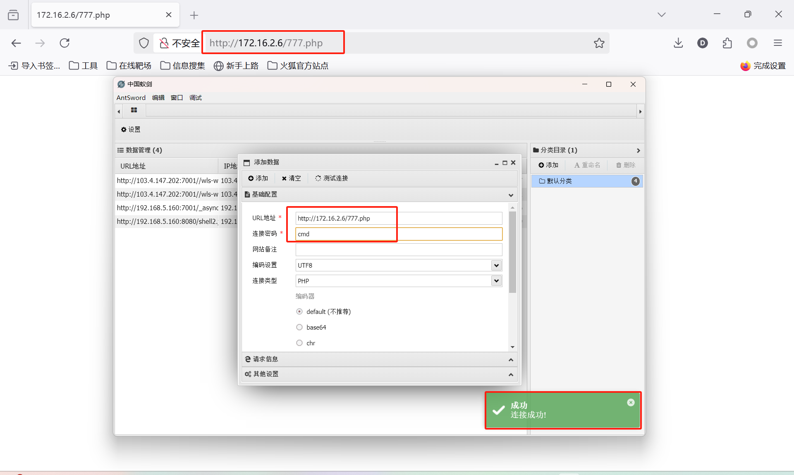Open the 新手上路 bookmark

pos(236,66)
